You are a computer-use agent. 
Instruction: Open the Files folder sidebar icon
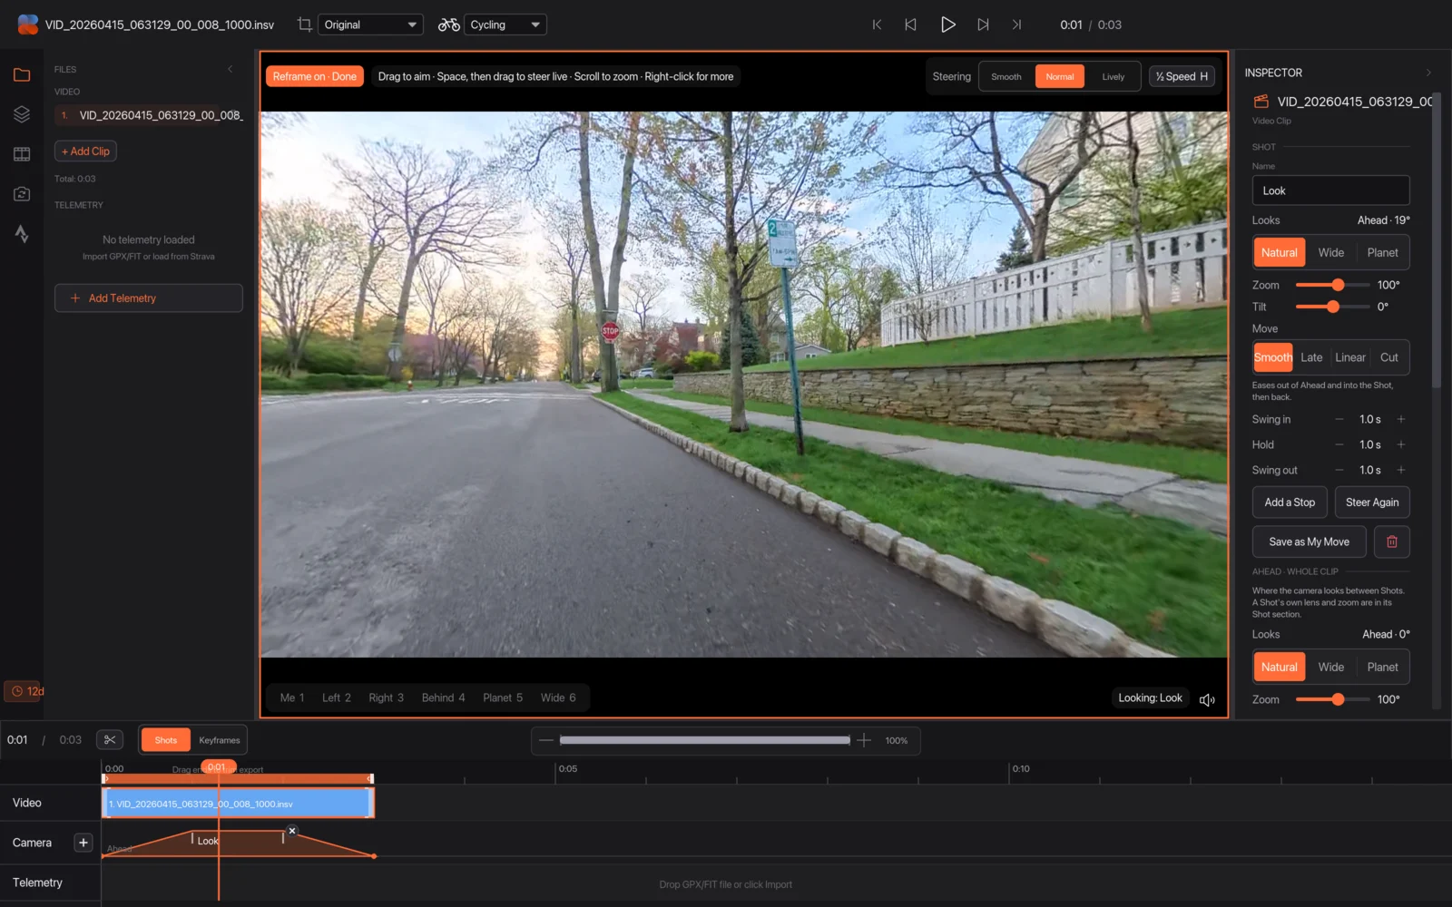point(22,74)
